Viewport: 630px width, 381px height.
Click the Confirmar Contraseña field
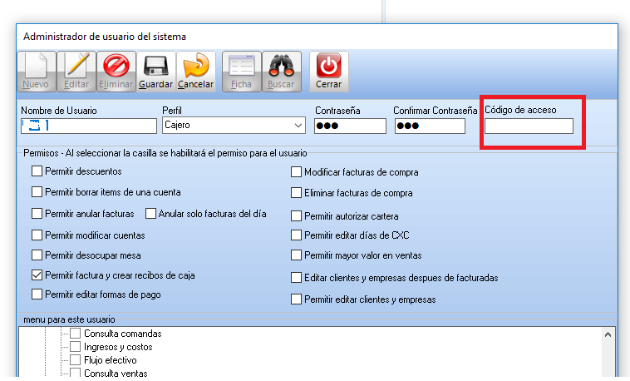pyautogui.click(x=430, y=126)
